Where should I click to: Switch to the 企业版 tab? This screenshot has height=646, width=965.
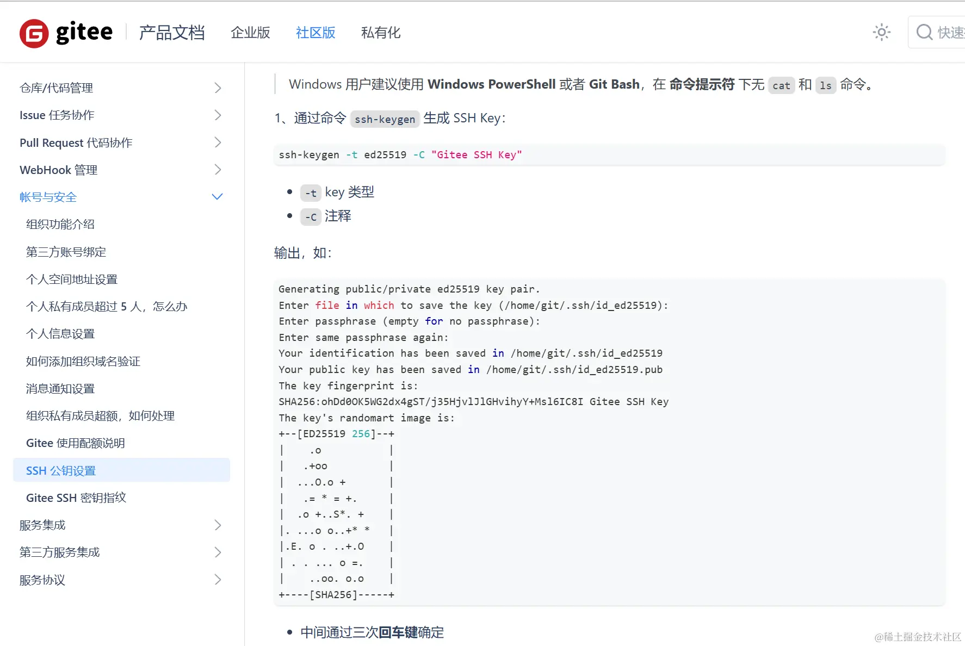pyautogui.click(x=250, y=33)
